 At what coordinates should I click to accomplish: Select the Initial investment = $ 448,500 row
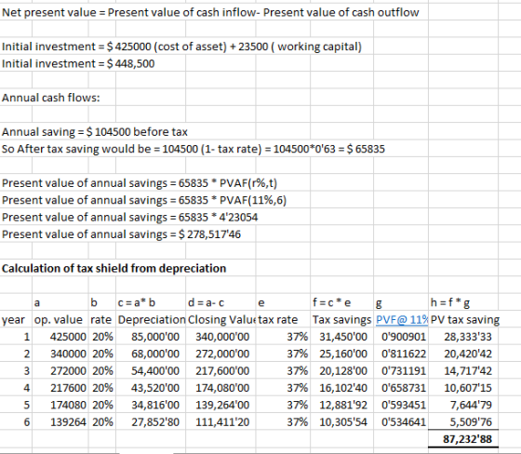[78, 63]
